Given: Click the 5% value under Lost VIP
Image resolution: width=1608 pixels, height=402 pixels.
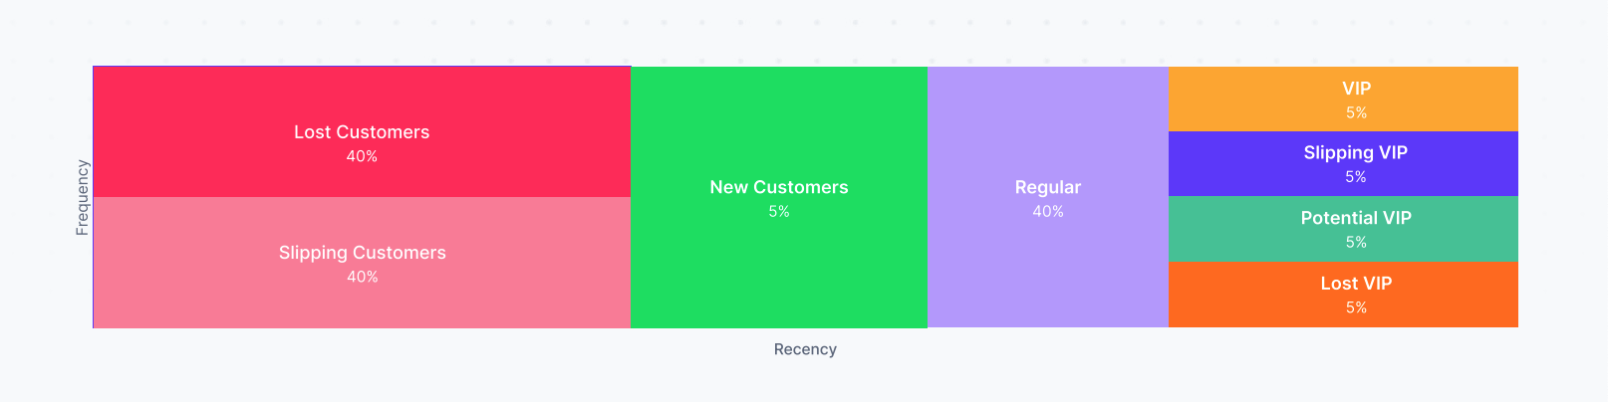Looking at the screenshot, I should [x=1356, y=307].
